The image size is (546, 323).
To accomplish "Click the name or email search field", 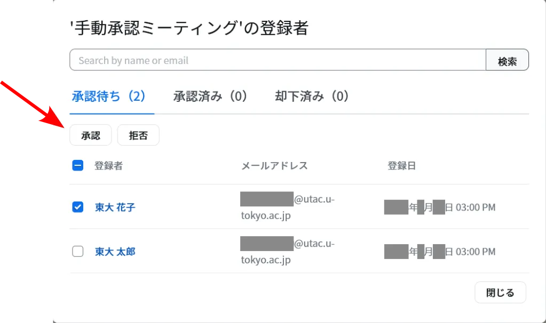I will click(278, 60).
